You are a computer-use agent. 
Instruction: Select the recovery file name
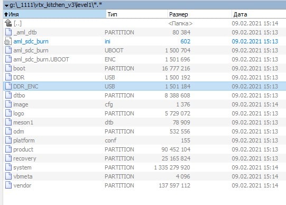point(25,158)
